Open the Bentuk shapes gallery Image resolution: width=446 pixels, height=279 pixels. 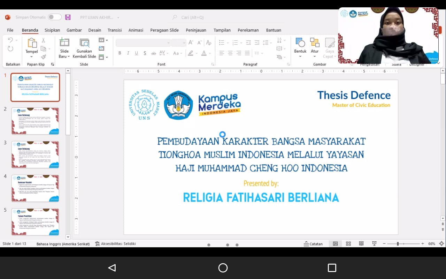[x=300, y=43]
